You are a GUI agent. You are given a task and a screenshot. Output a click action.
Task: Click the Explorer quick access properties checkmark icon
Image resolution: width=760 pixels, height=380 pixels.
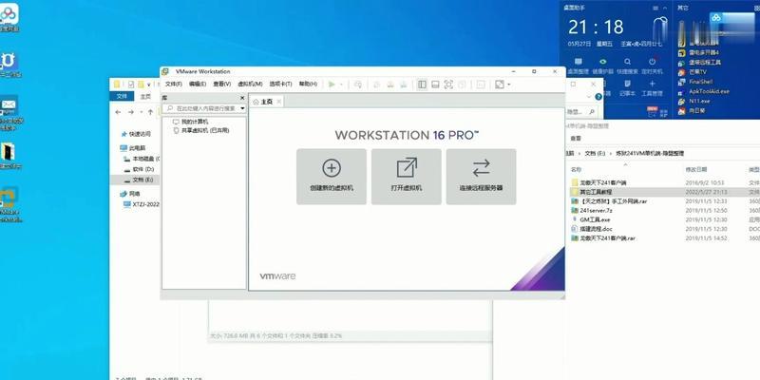(131, 85)
